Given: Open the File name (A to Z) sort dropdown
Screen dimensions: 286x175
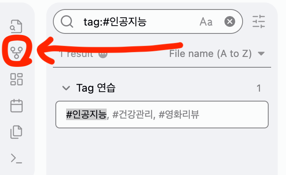Looking at the screenshot, I should (x=217, y=54).
